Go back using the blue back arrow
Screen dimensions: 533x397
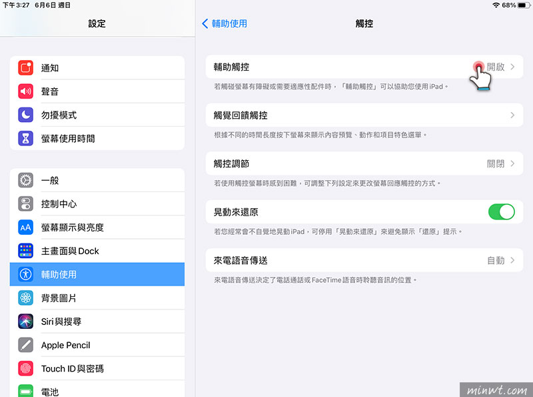205,23
